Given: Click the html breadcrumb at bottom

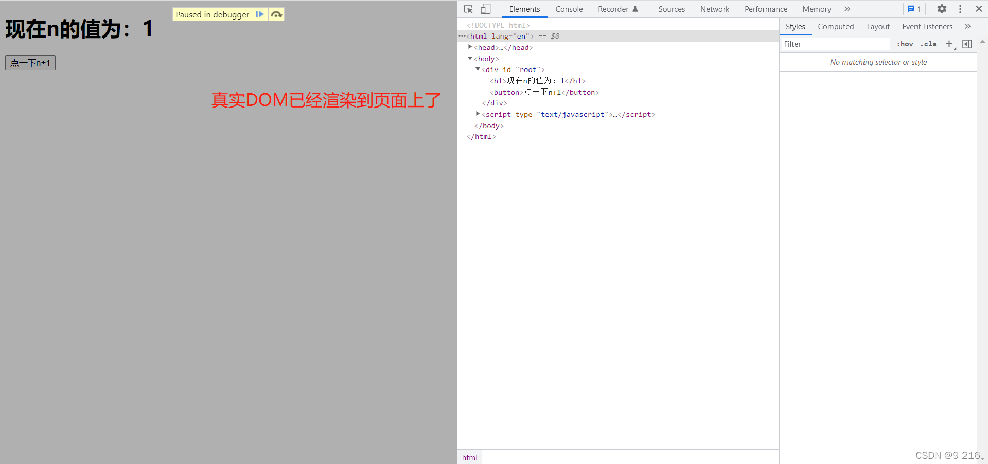Looking at the screenshot, I should [469, 457].
